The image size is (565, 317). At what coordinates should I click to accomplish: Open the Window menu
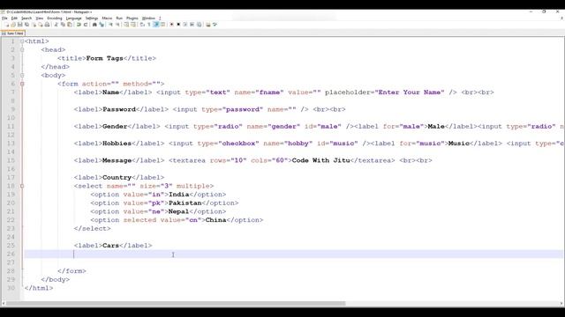(x=148, y=18)
